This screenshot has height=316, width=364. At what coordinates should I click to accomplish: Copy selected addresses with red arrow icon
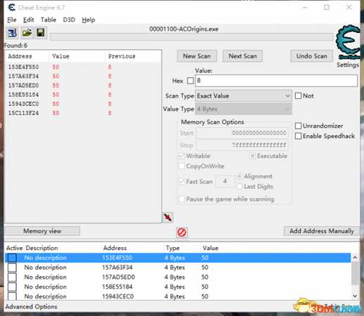(168, 218)
